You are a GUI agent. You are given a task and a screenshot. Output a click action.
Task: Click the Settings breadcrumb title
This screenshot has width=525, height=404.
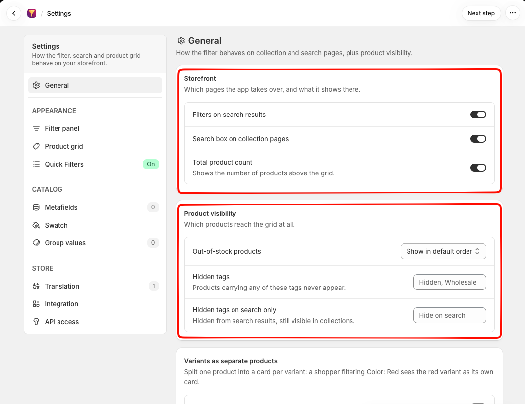pos(59,14)
